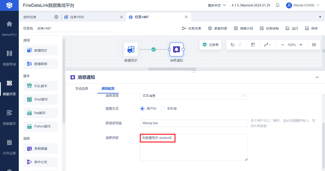The height and width of the screenshot is (171, 325).
Task: Click the 群成员列表 input field
Action: (x=194, y=123)
